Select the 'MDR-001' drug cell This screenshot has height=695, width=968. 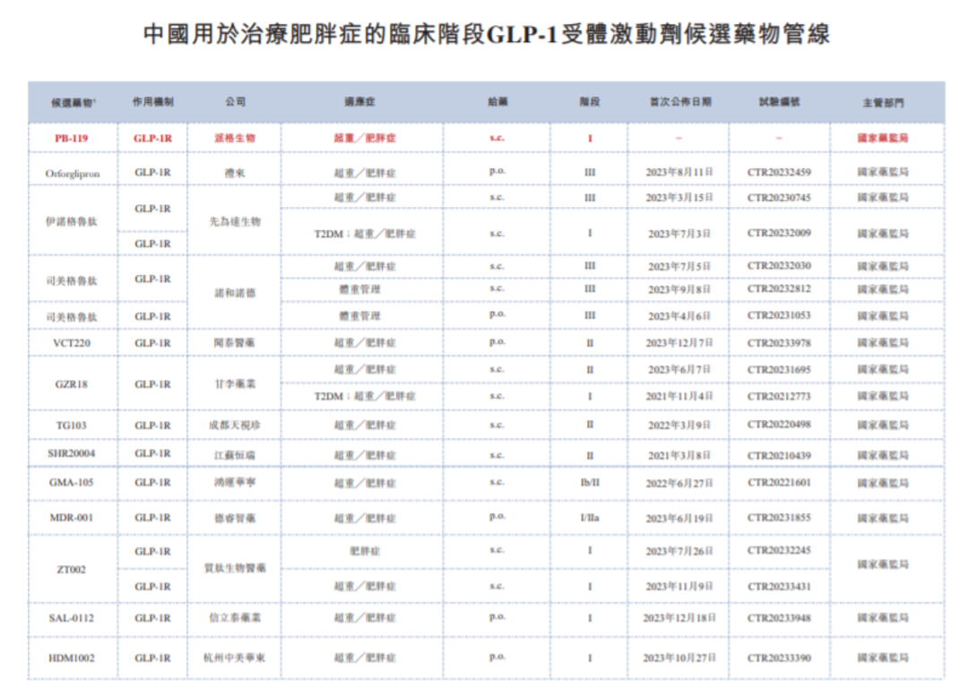tap(72, 518)
